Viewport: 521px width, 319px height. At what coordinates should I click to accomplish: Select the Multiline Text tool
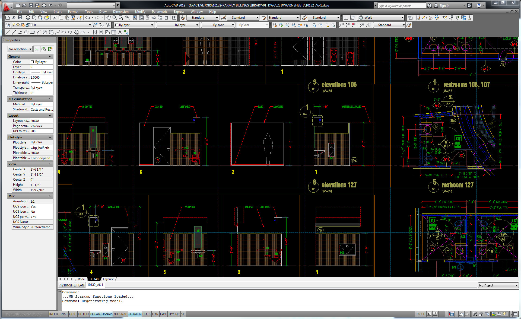click(120, 32)
